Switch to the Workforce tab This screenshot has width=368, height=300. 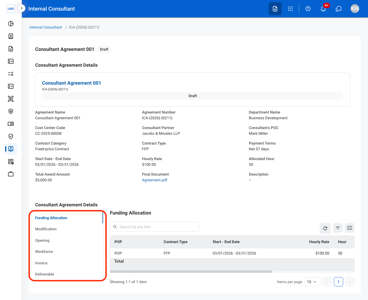pos(44,252)
